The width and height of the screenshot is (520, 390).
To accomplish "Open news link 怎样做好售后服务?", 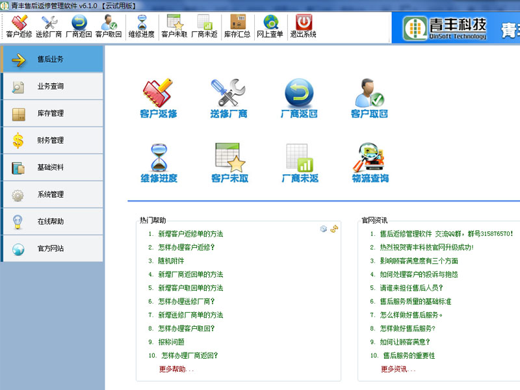I will [408, 328].
